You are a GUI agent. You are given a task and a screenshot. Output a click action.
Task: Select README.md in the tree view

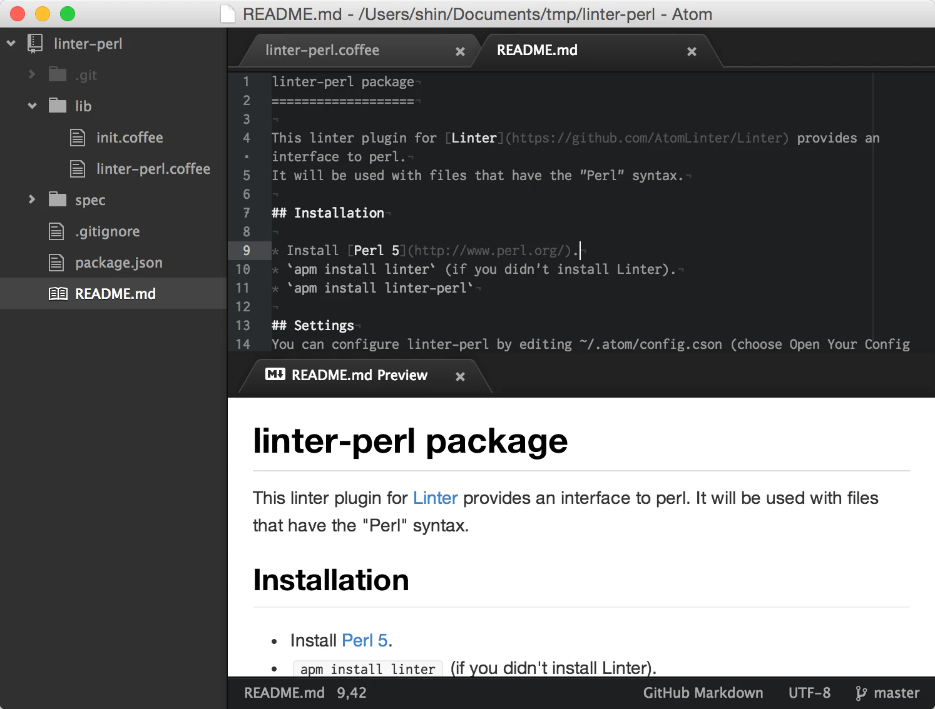point(115,293)
